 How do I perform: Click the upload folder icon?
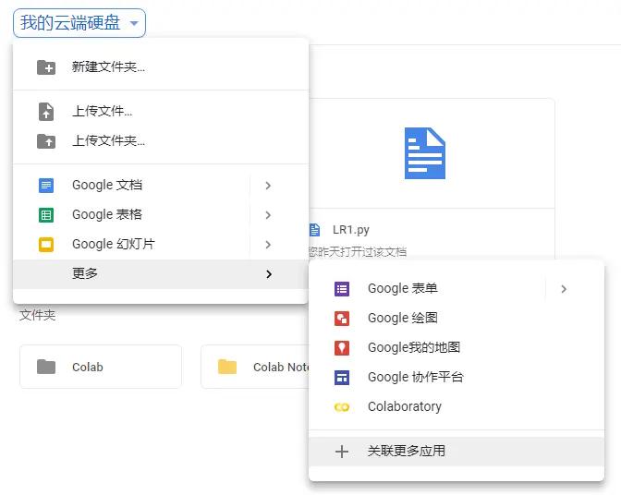46,141
